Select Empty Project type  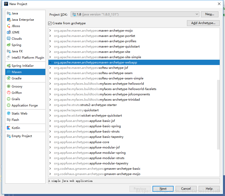click(25, 136)
